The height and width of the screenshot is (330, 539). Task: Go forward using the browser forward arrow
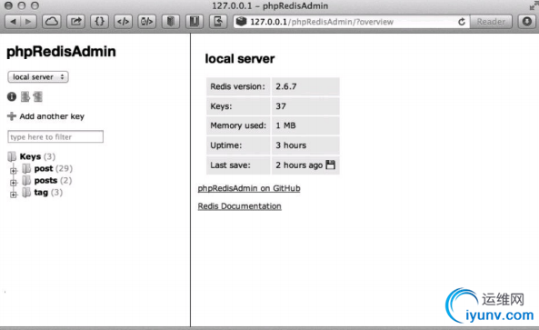click(x=28, y=22)
